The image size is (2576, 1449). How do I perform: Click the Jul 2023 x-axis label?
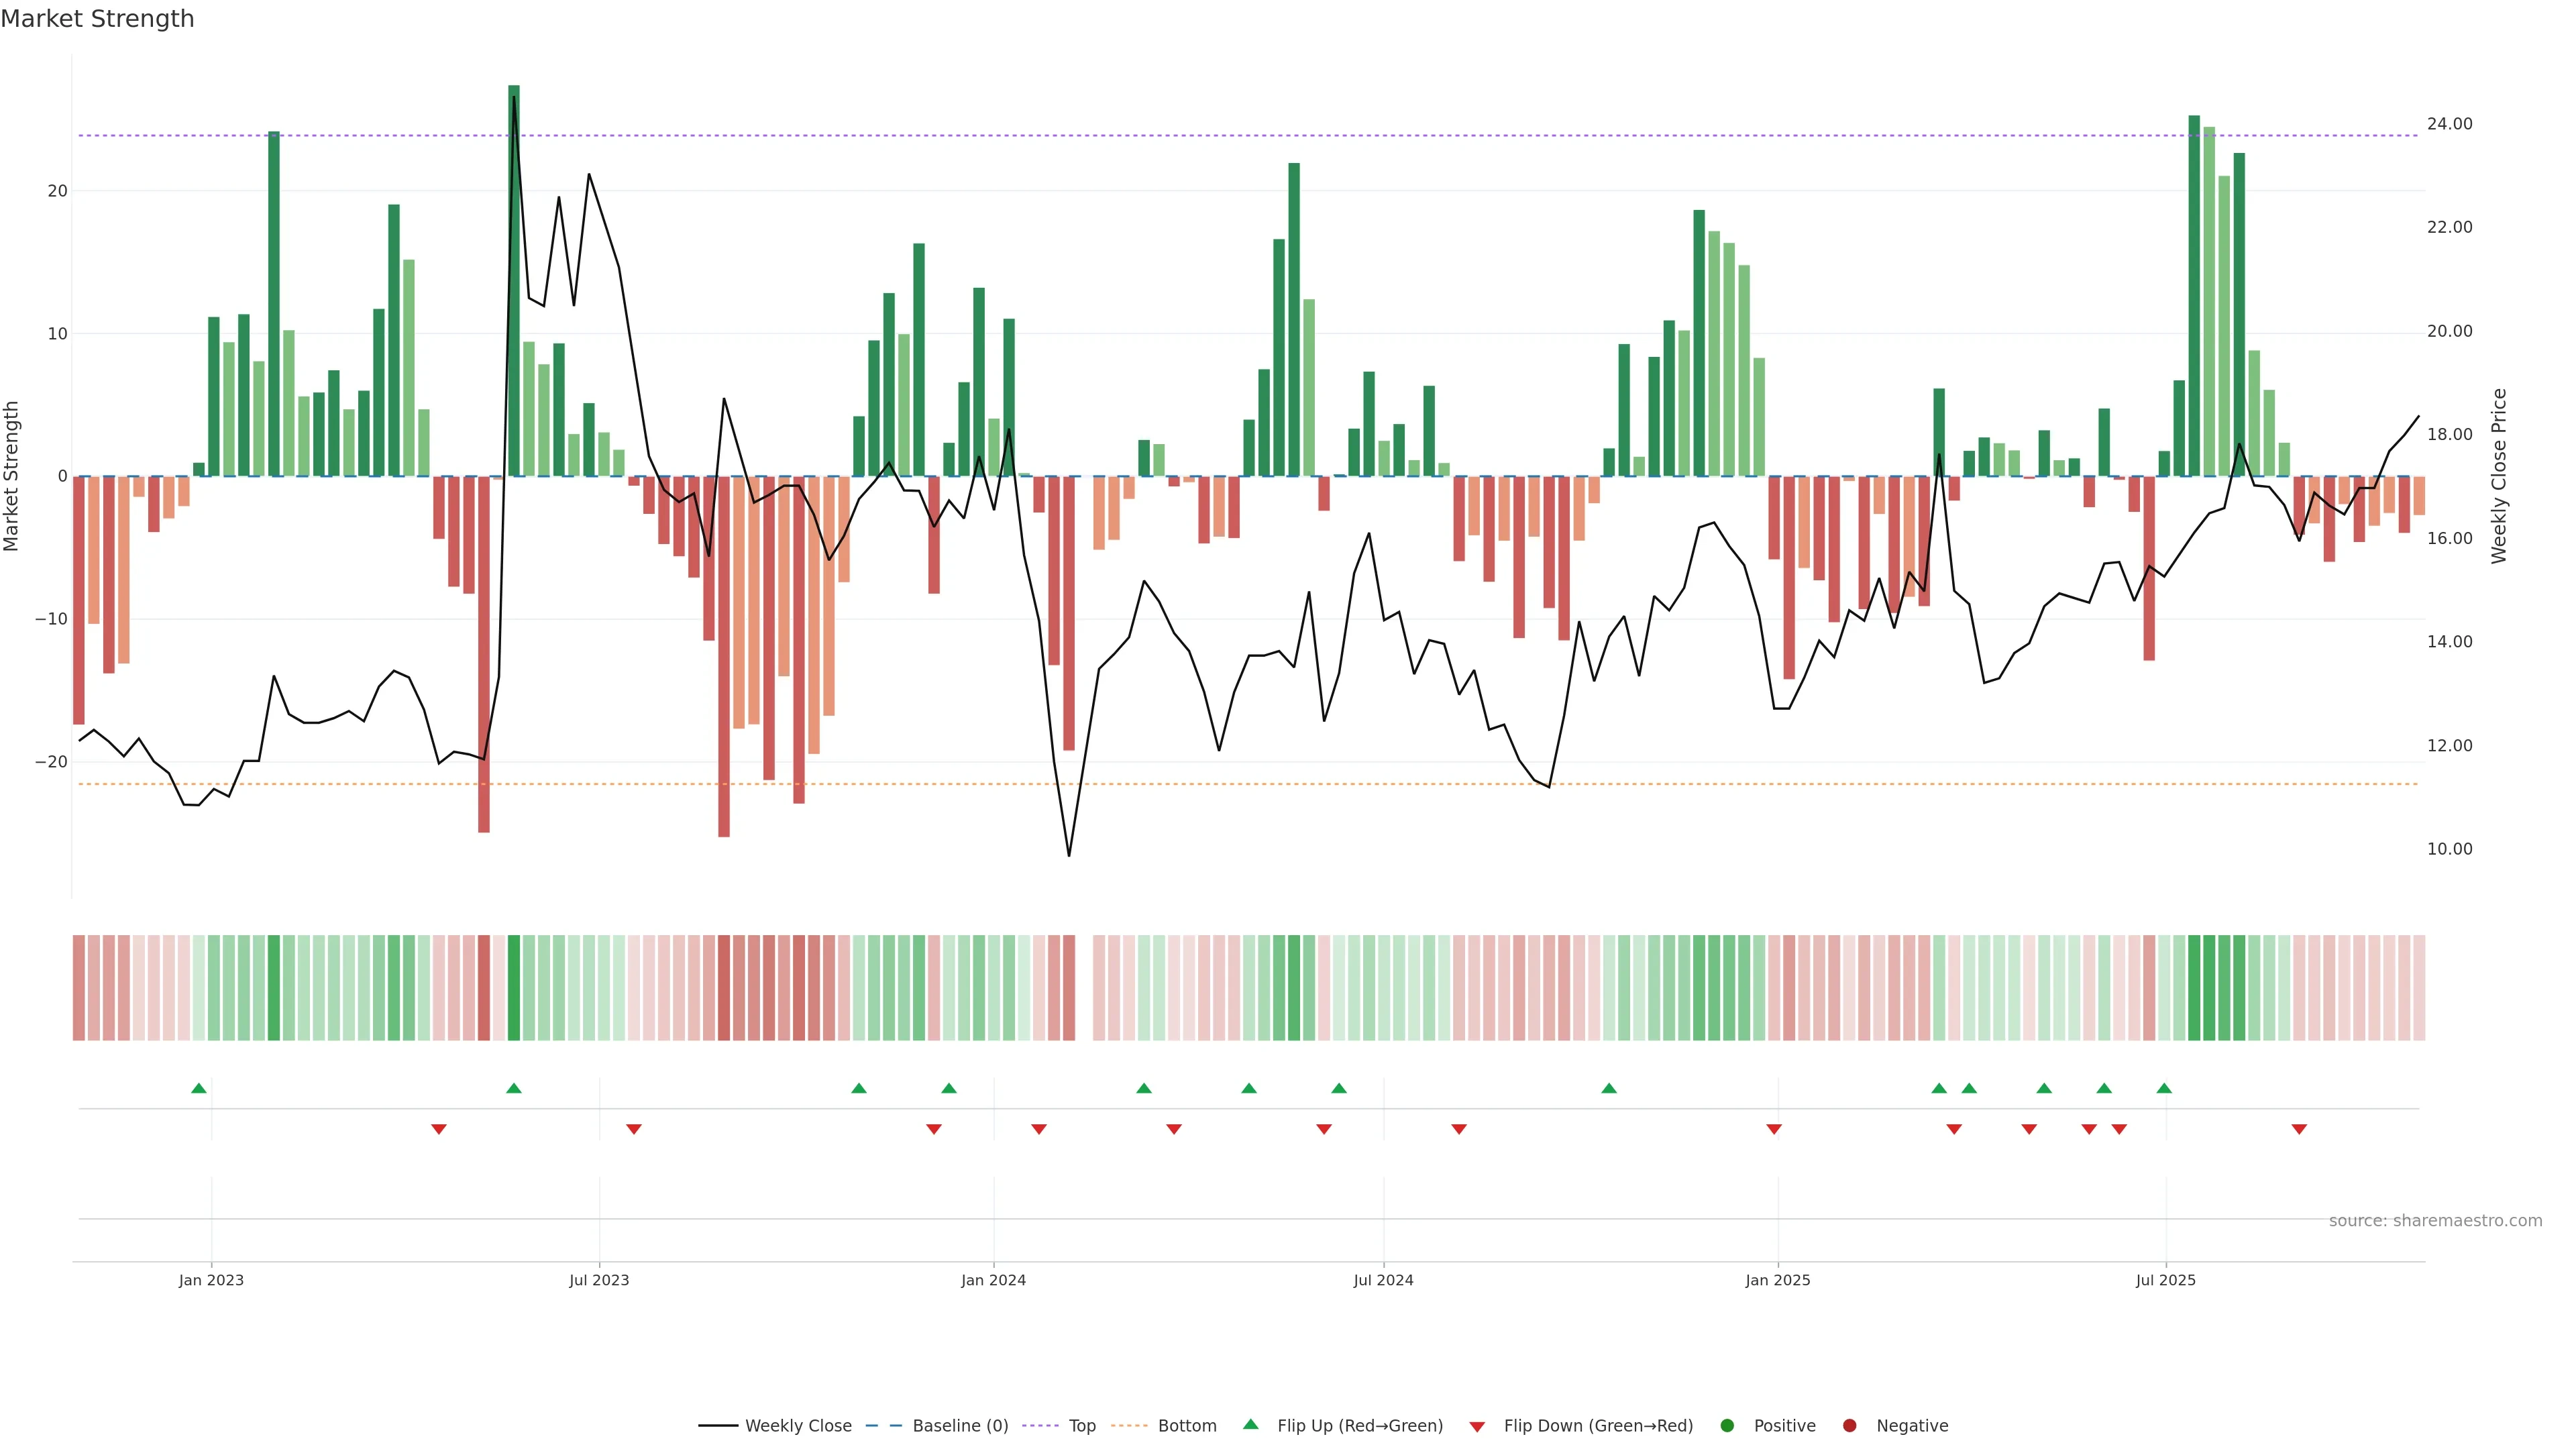pos(599,1280)
